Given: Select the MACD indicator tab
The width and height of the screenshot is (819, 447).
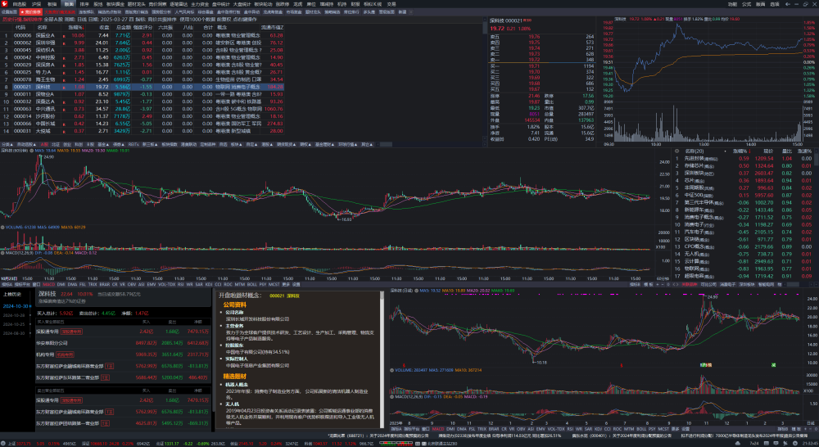Looking at the screenshot, I should tap(48, 285).
